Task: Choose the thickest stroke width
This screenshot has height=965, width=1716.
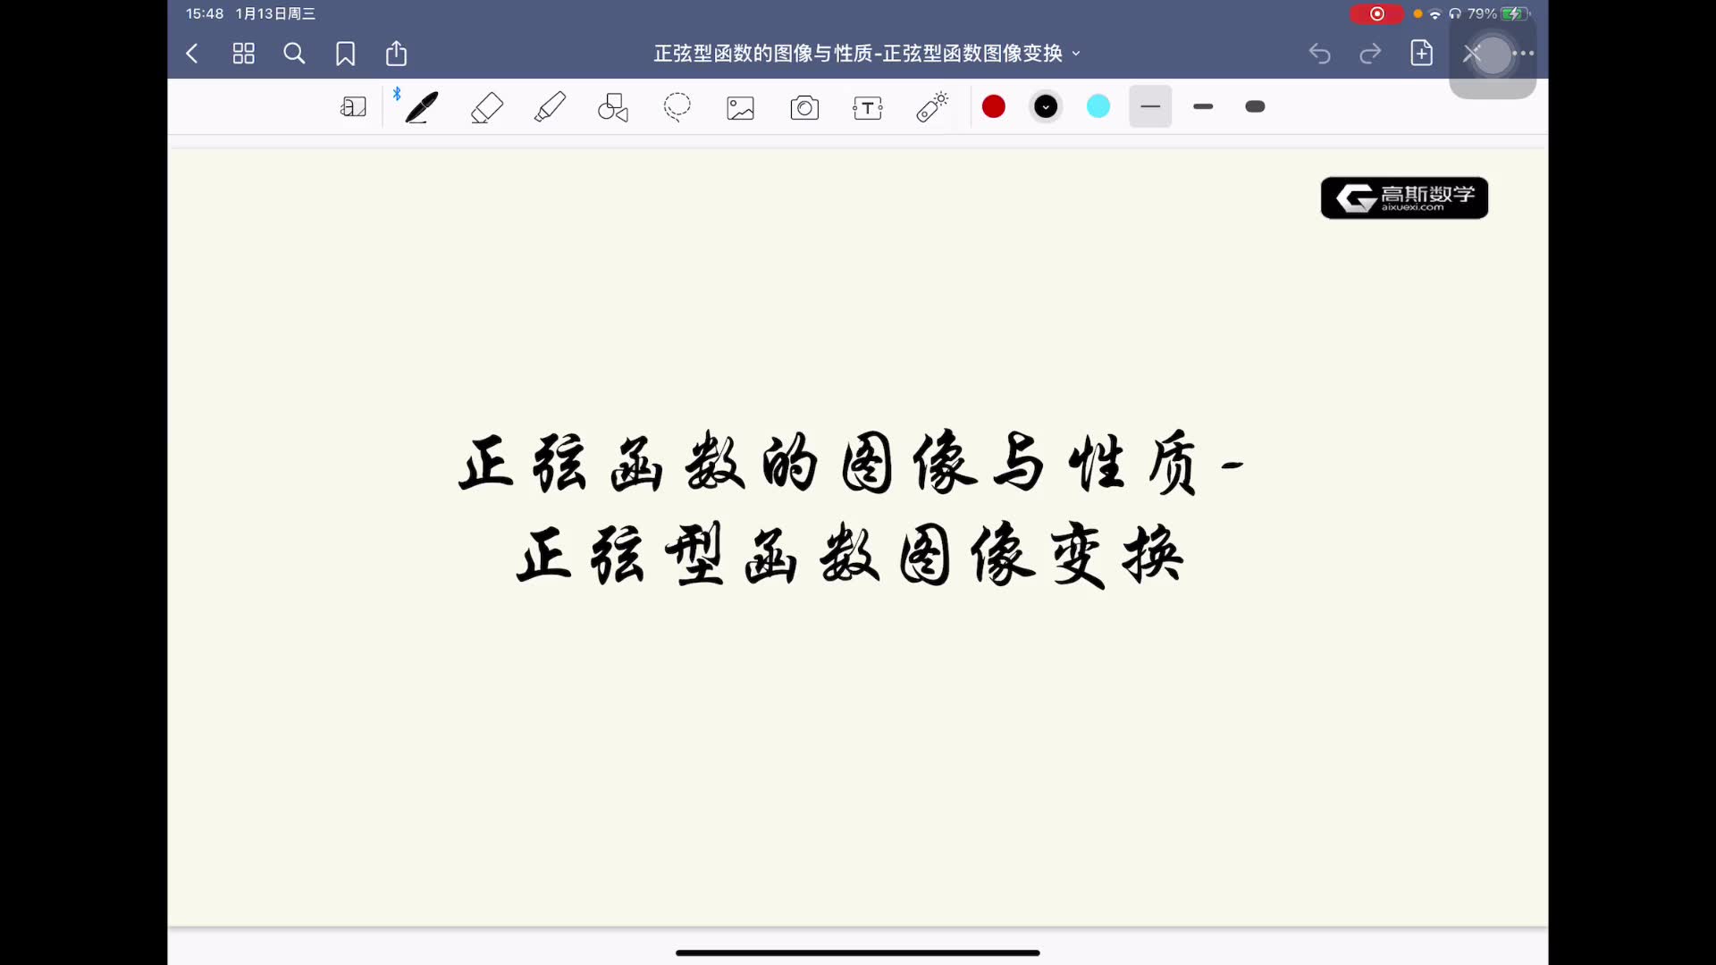Action: [1255, 107]
